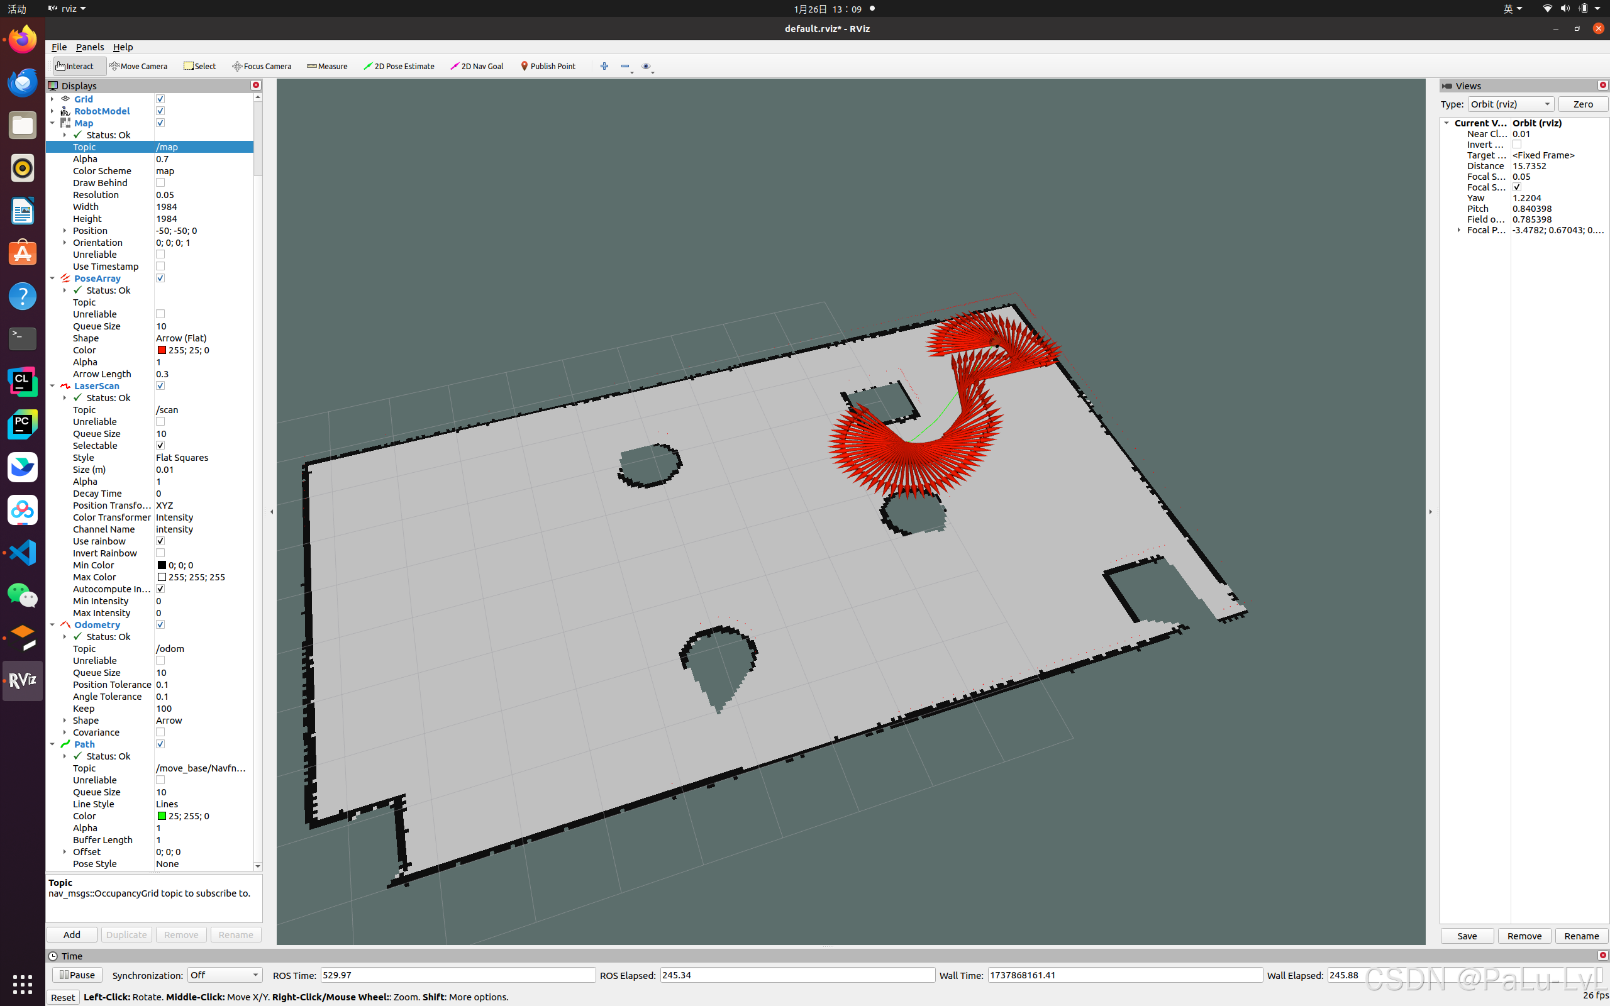Click the Add display button
This screenshot has width=1610, height=1006.
pos(72,935)
